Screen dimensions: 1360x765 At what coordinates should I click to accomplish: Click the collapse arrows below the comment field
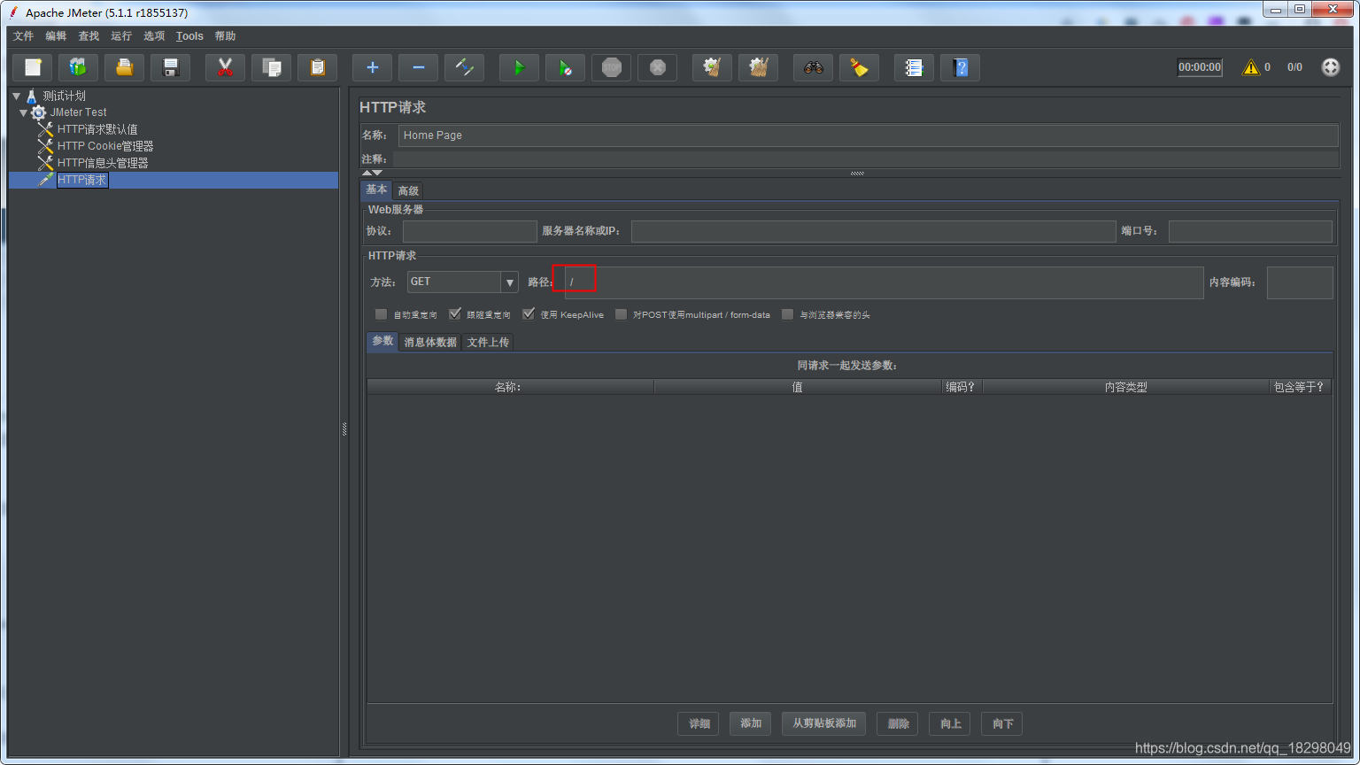point(373,173)
